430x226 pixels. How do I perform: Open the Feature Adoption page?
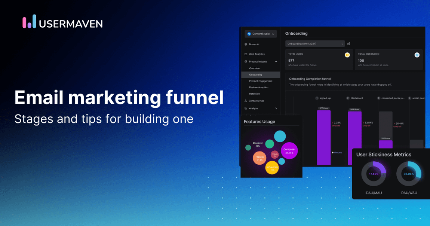[x=258, y=87]
